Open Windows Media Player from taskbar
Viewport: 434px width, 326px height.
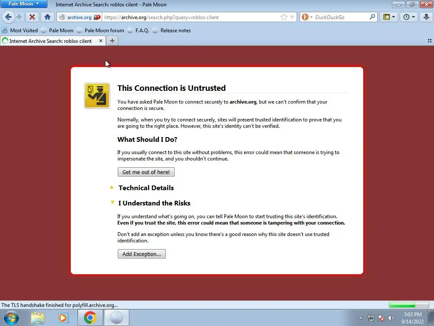63,318
